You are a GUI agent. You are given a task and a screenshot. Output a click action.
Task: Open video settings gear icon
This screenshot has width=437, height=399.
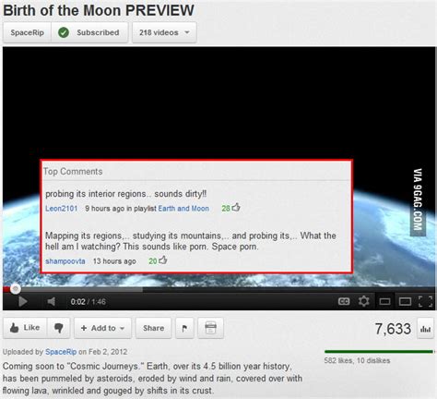(363, 301)
